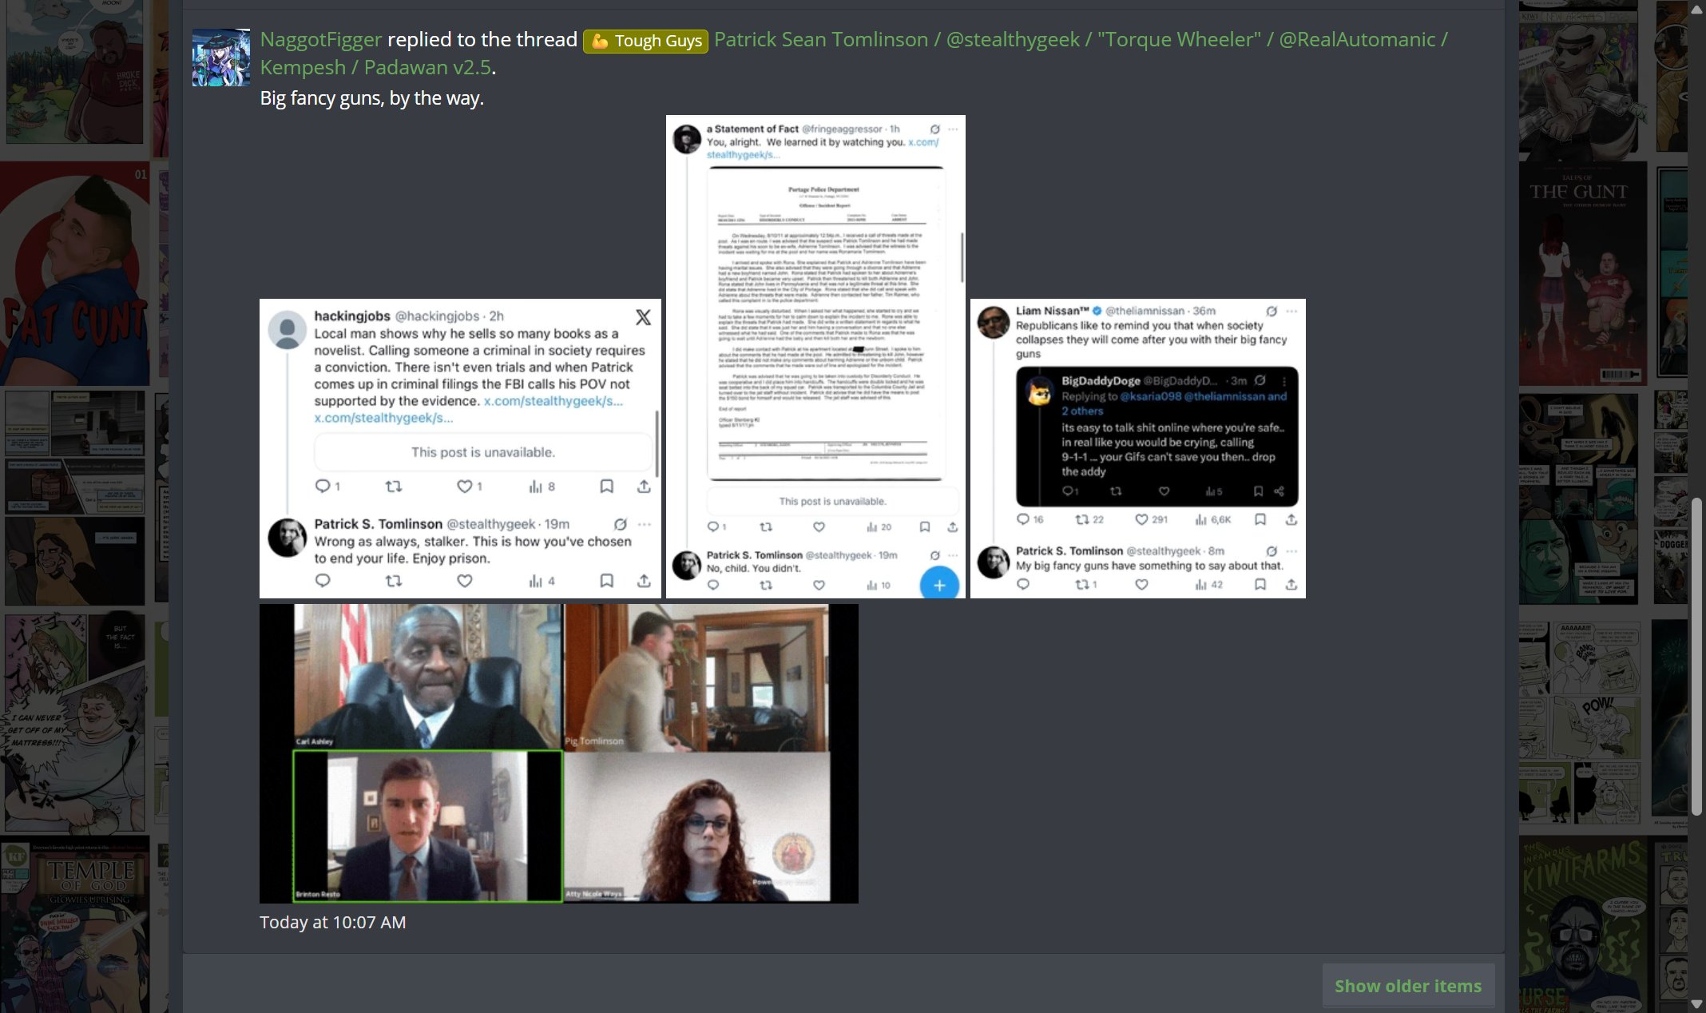Click bookmark icon on hackingjobs tweet
Viewport: 1706px width, 1013px height.
[x=606, y=486]
